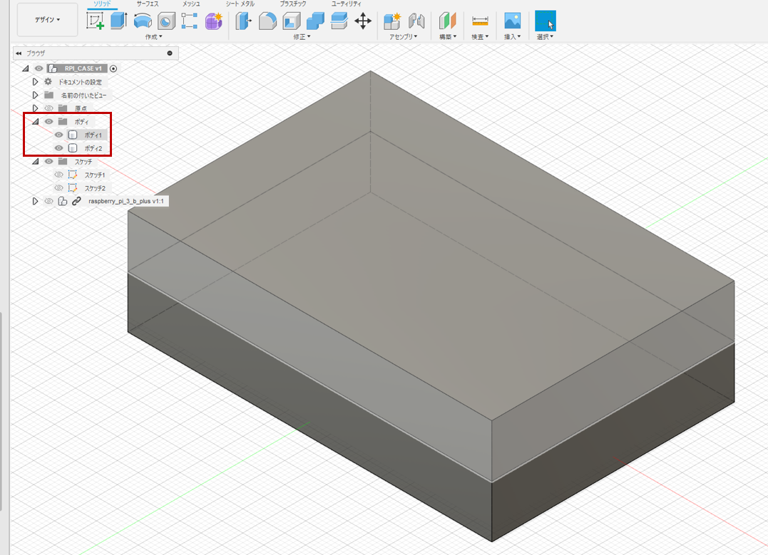
Task: Collapse the ボディ folder node
Action: coord(35,121)
